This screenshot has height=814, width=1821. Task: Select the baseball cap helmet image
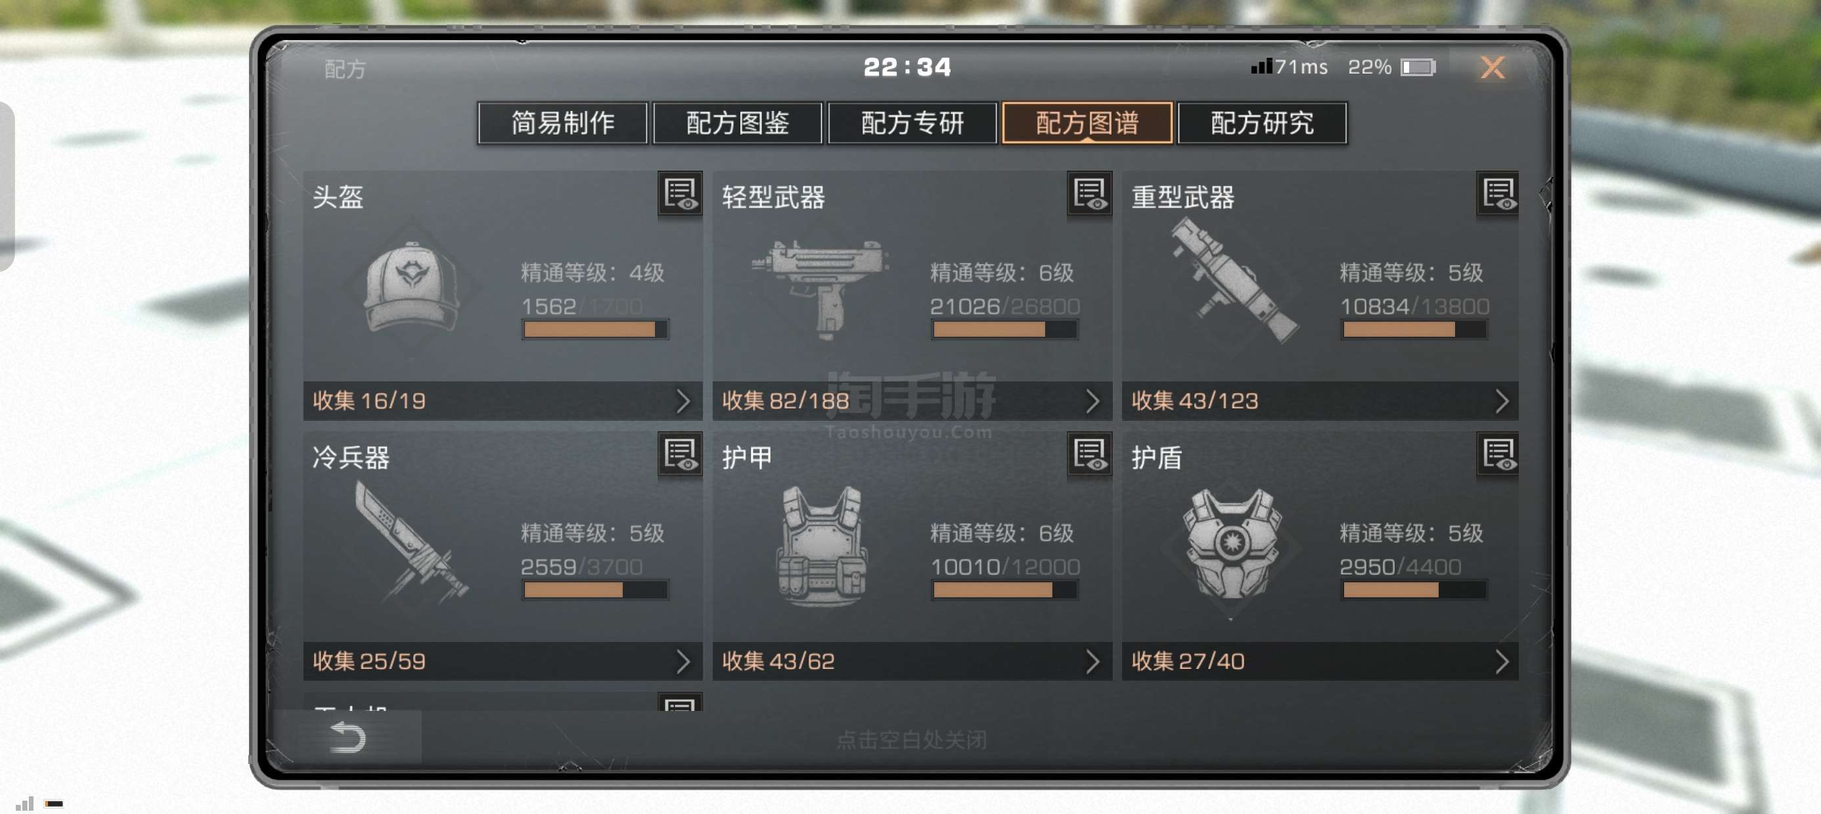click(411, 288)
